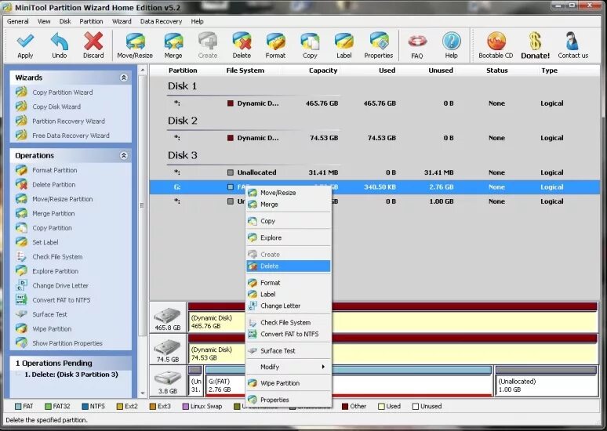Click the NTFS color legend swatch
The height and width of the screenshot is (431, 607).
click(85, 407)
